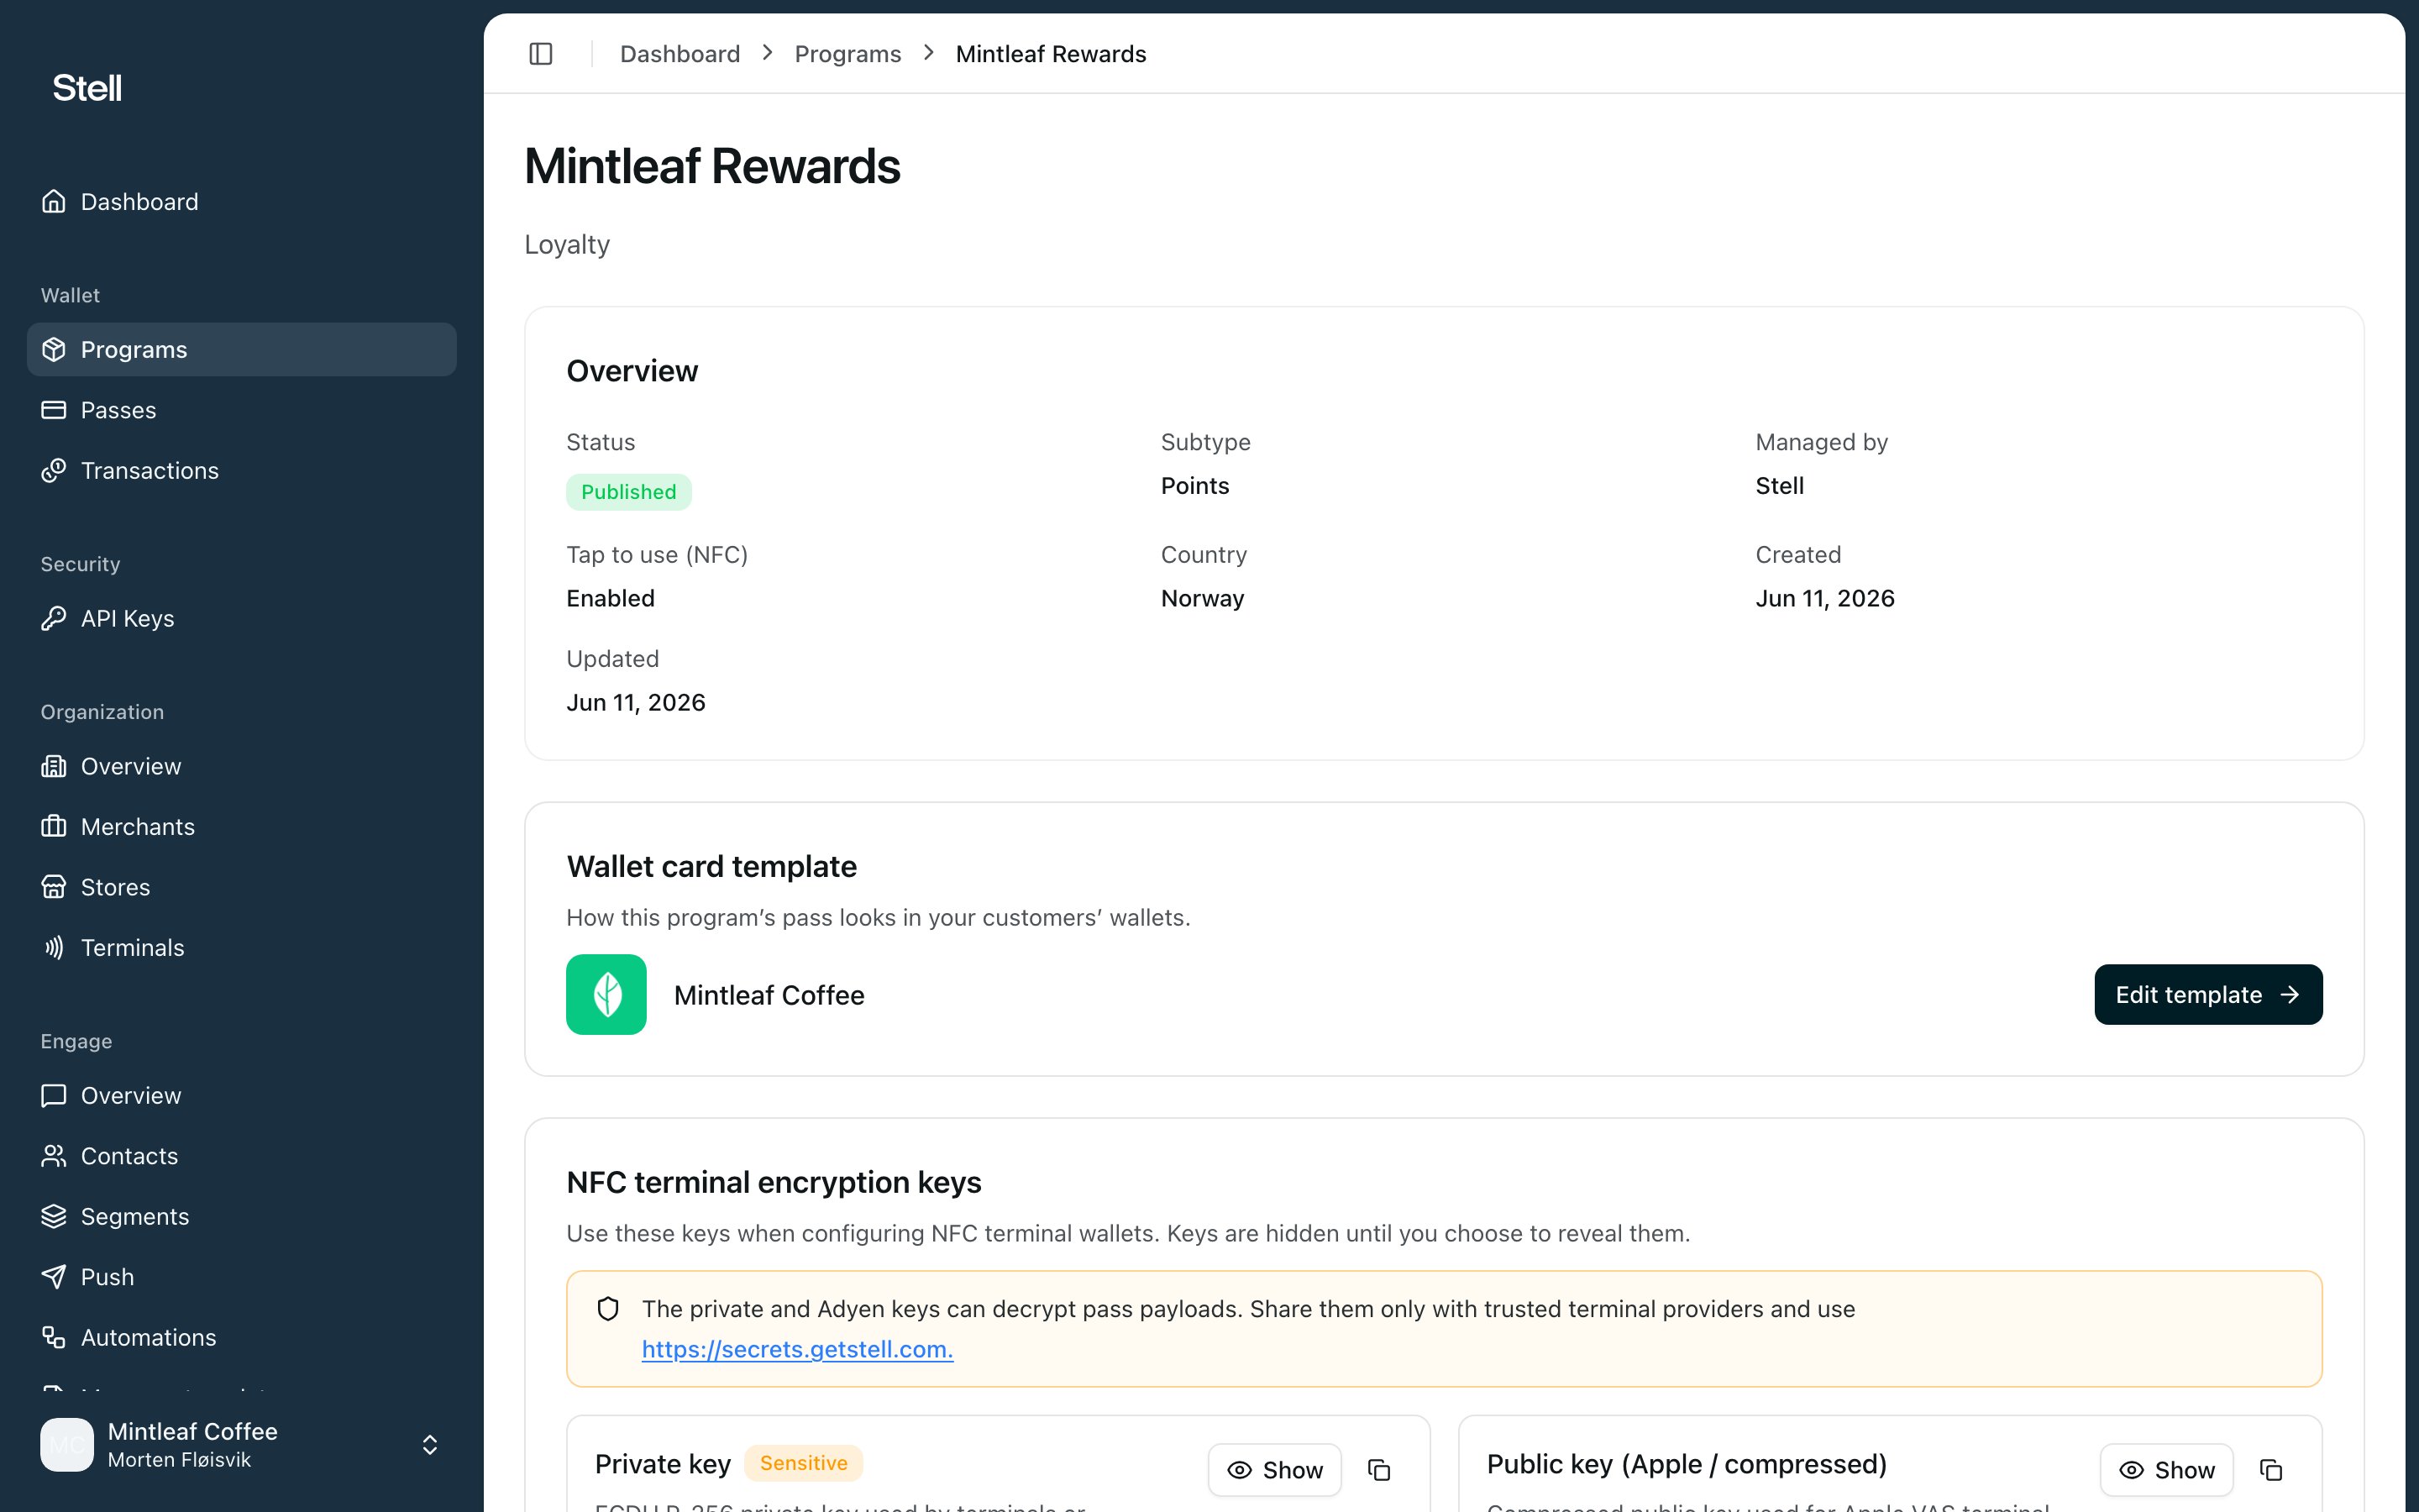The height and width of the screenshot is (1512, 2419).
Task: Click the Mintleaf Coffee account avatar
Action: pyautogui.click(x=67, y=1445)
